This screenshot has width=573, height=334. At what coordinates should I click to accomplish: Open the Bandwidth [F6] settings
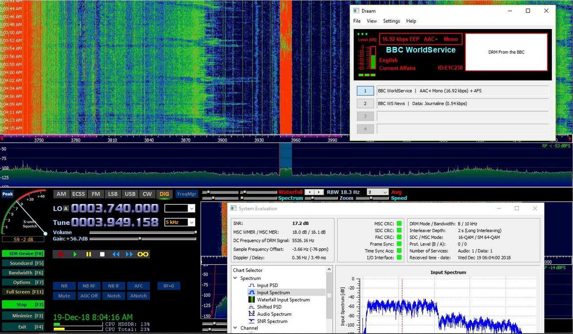point(23,273)
